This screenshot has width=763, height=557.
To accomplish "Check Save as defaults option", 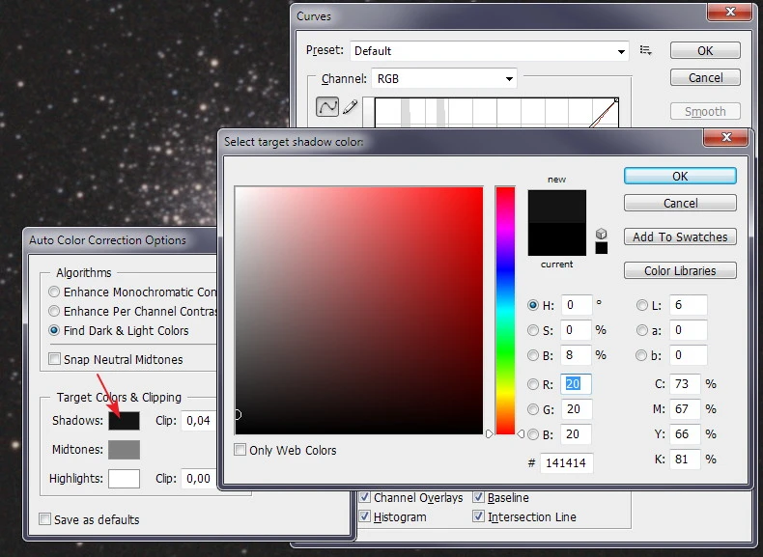I will click(x=45, y=519).
